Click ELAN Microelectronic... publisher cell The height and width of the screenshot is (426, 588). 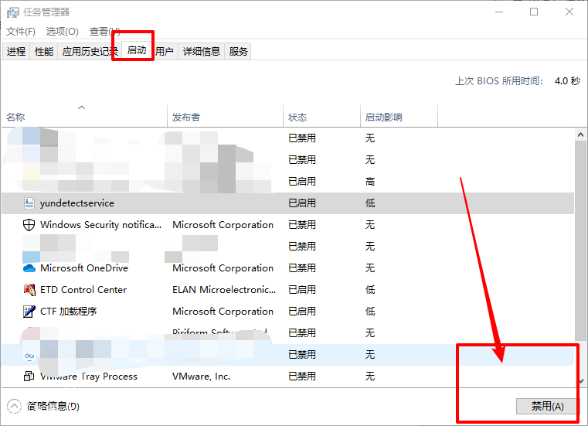224,290
